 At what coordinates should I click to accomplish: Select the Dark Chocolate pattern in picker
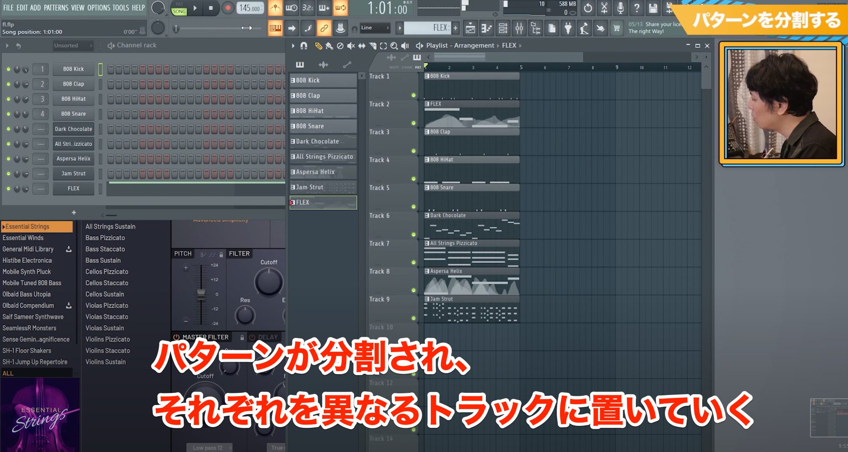pyautogui.click(x=323, y=141)
